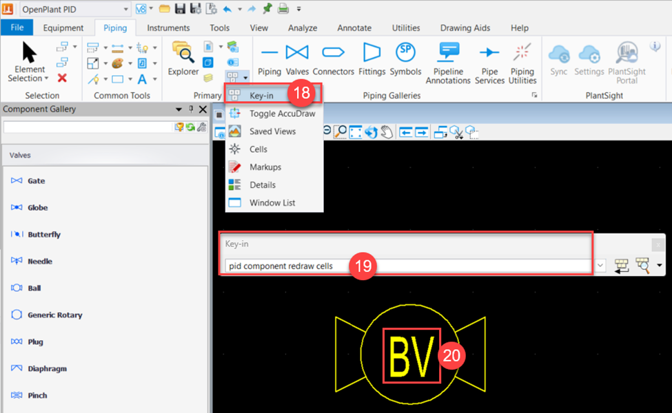
Task: Select the Place Text 'A' tool
Action: click(142, 79)
